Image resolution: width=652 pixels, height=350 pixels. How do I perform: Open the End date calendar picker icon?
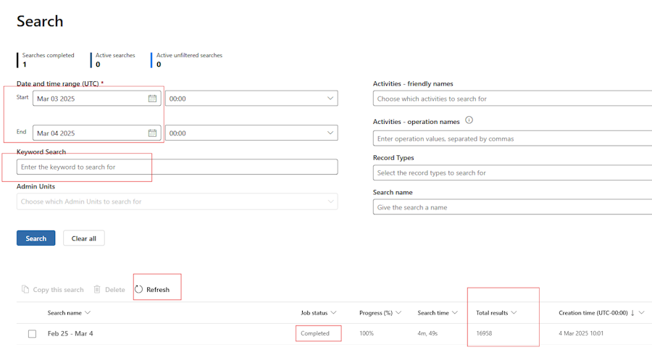coord(152,133)
